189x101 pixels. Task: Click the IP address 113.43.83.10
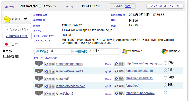tap(91, 6)
